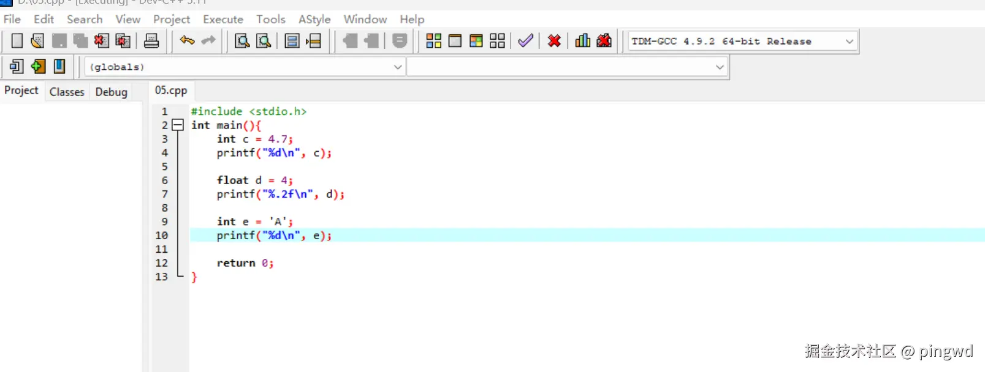Screen dimensions: 985x372
Task: Run the compiled program
Action: pos(455,41)
